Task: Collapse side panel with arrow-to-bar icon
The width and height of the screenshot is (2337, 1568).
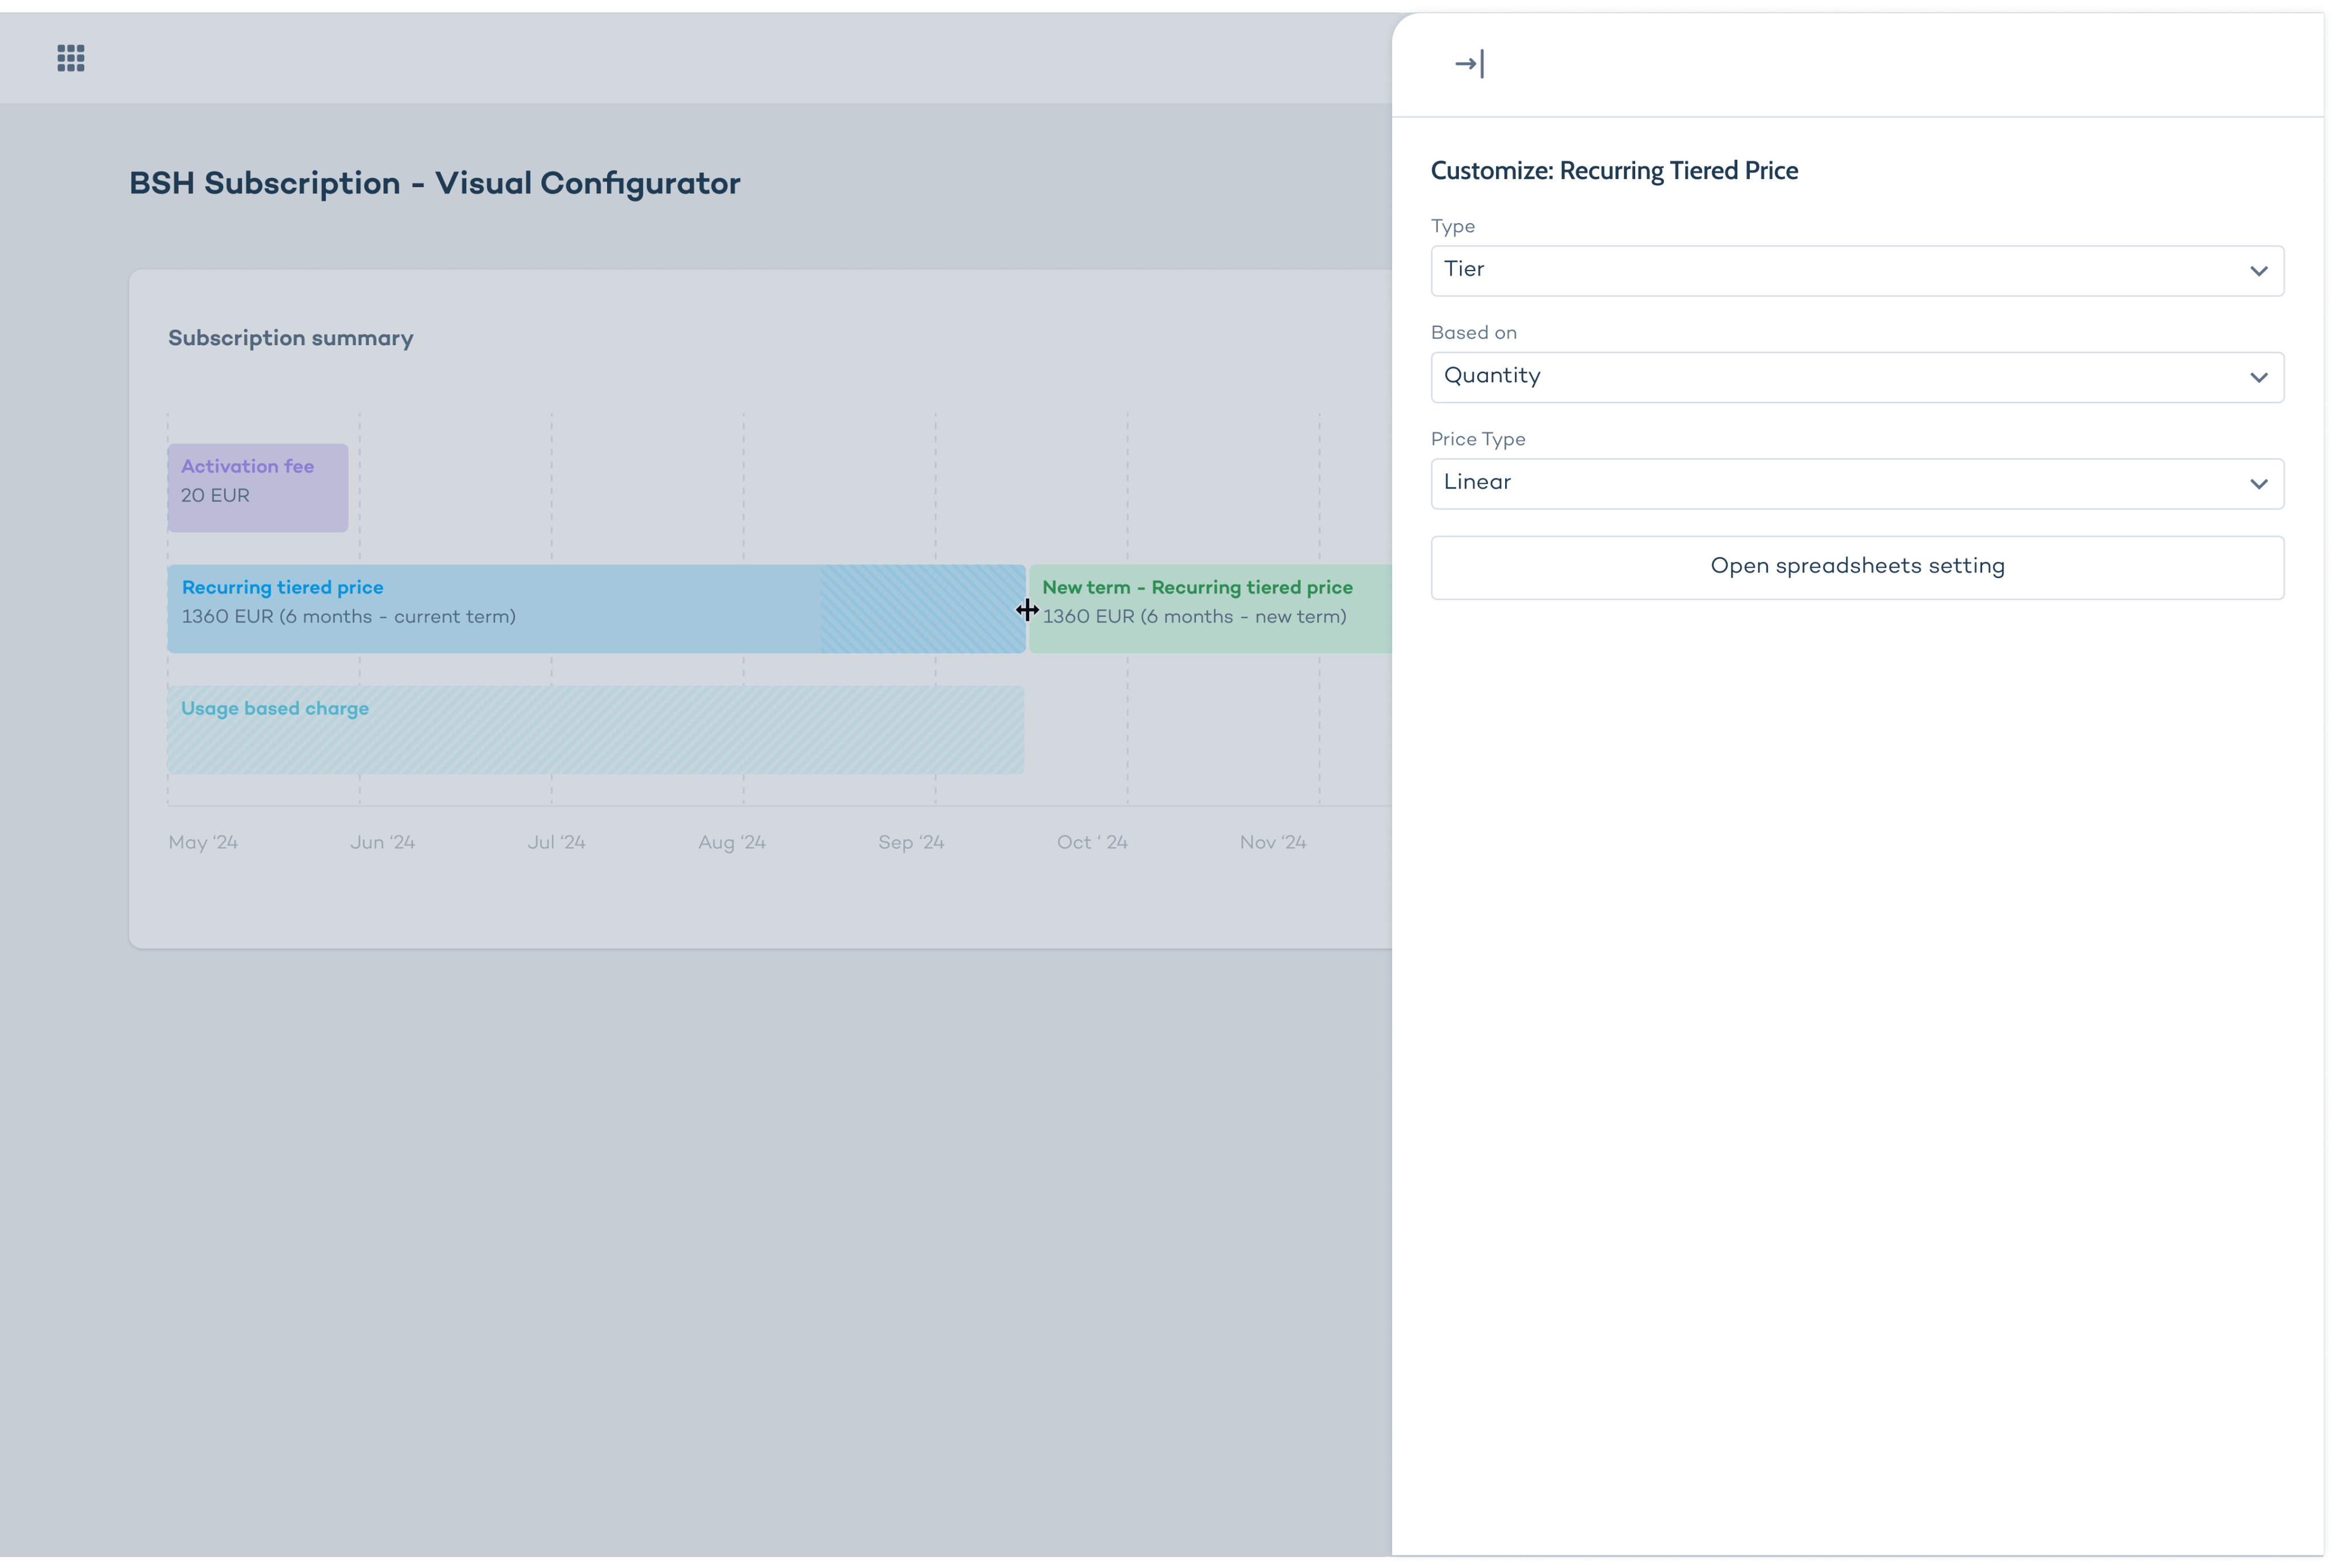Action: point(1469,64)
